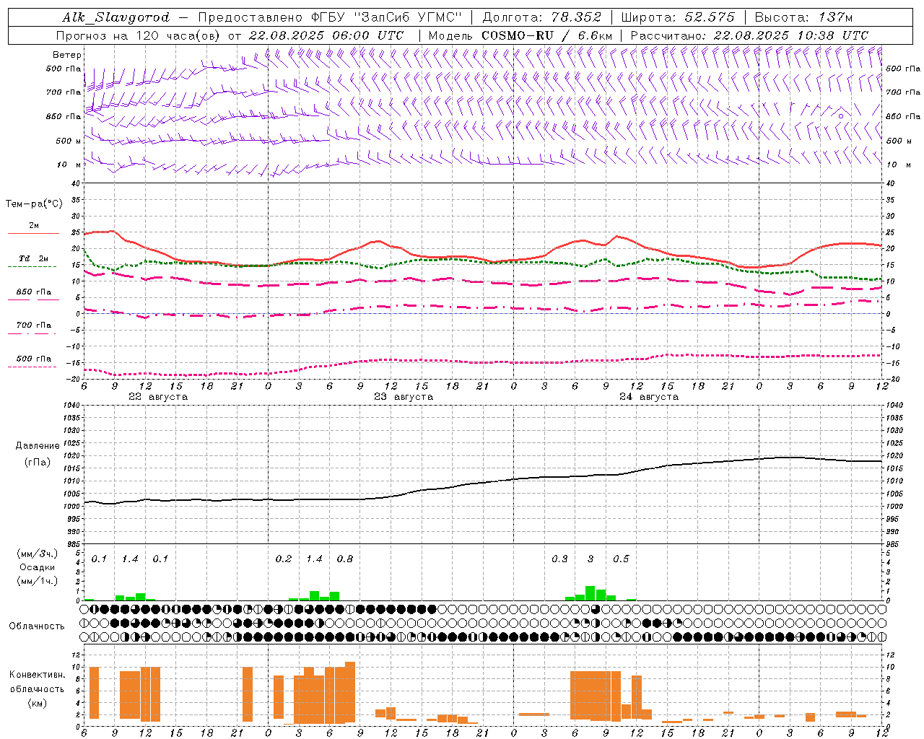Click the '22 августа' date label
This screenshot has width=924, height=739.
(158, 397)
